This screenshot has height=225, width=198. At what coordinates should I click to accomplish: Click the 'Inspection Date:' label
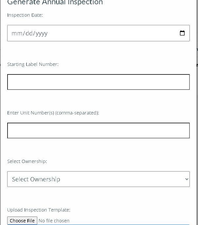pos(25,15)
